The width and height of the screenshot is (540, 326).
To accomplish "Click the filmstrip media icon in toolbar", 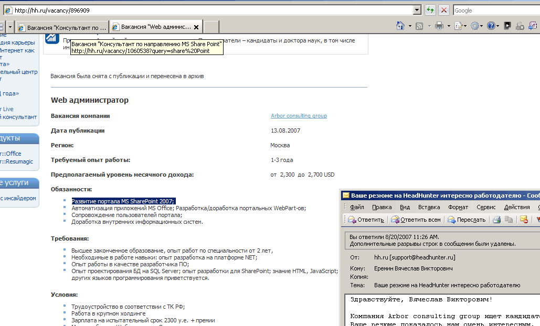I will [507, 26].
